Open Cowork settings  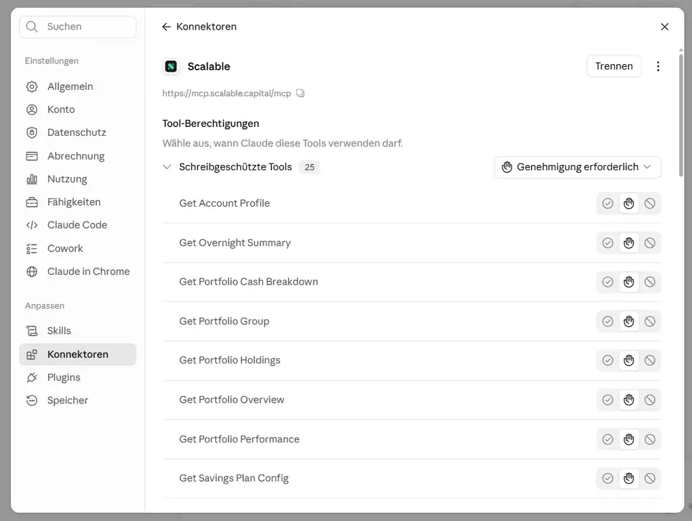point(78,249)
